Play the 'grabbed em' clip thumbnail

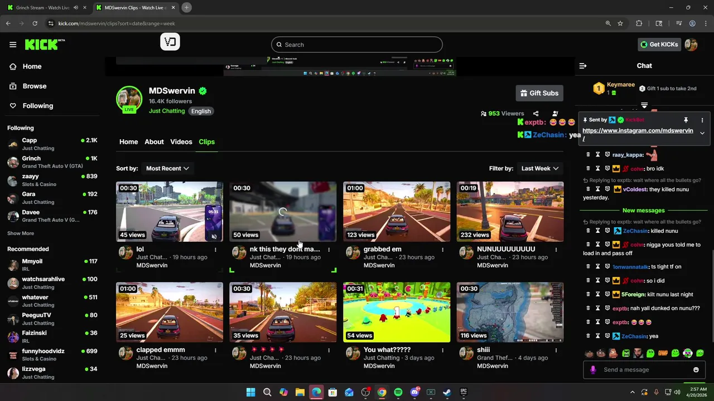pyautogui.click(x=397, y=212)
